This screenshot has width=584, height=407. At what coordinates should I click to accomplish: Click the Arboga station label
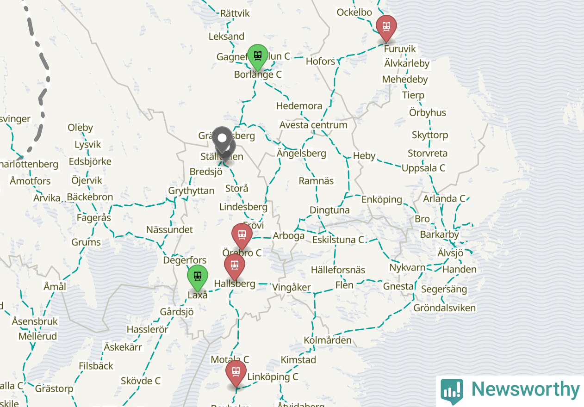click(x=289, y=235)
